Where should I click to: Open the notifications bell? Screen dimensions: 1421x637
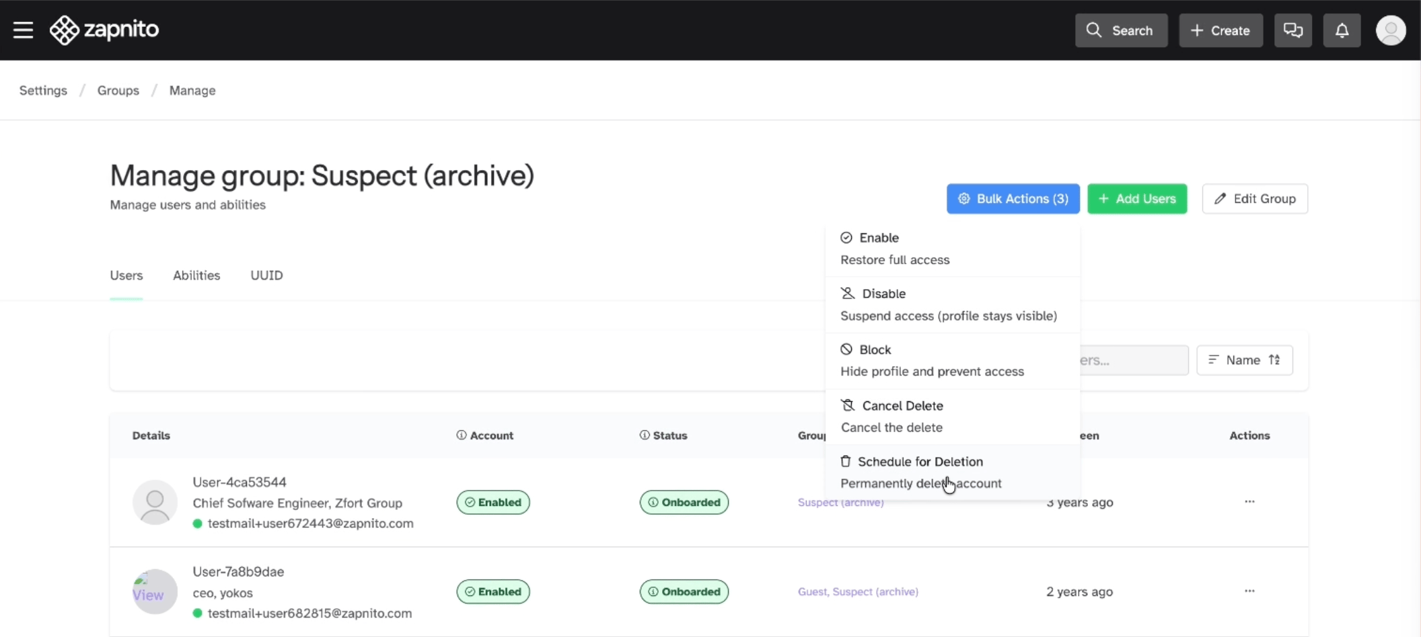(1342, 30)
